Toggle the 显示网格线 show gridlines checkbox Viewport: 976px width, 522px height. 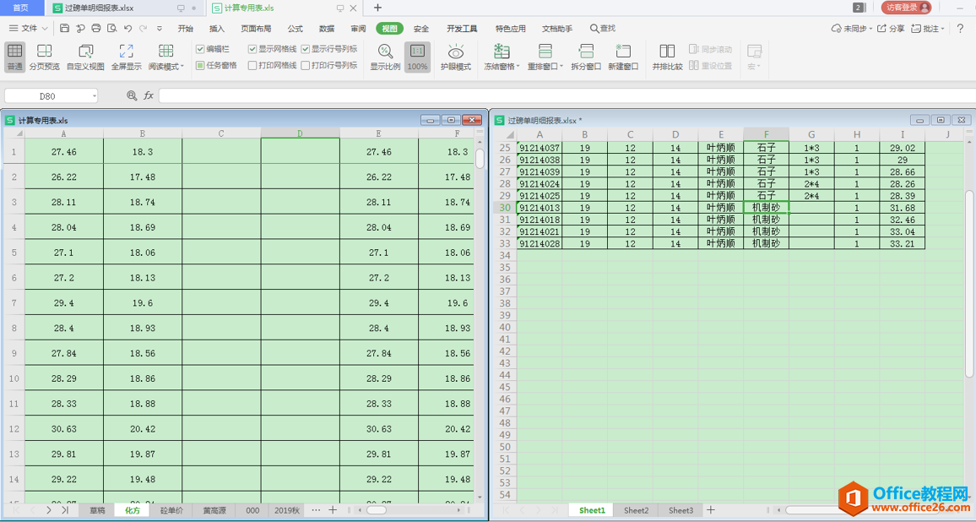pyautogui.click(x=252, y=49)
